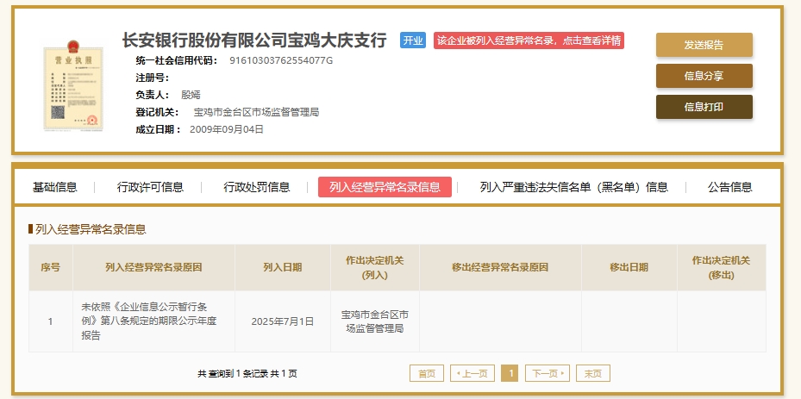This screenshot has width=801, height=399.
Task: Click the blue 开业 status badge
Action: coord(413,41)
